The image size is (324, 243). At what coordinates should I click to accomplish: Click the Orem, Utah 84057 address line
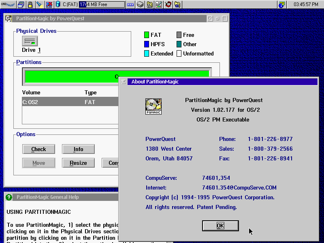(x=169, y=158)
